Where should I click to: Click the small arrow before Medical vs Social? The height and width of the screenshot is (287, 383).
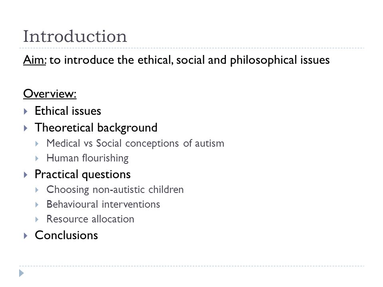(x=37, y=144)
